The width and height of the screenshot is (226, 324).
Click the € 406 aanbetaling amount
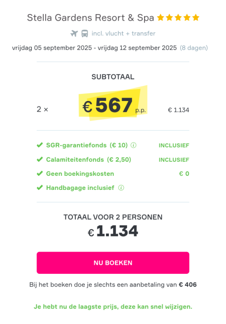click(x=188, y=285)
